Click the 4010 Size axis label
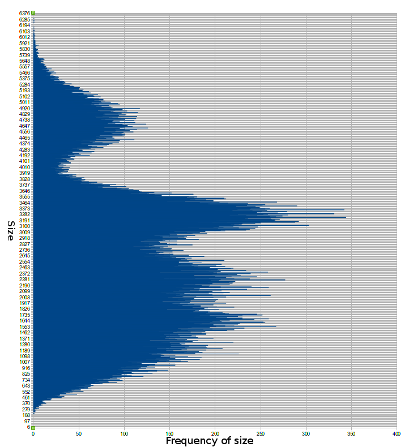Image resolution: width=413 pixels, height=447 pixels. (24, 167)
